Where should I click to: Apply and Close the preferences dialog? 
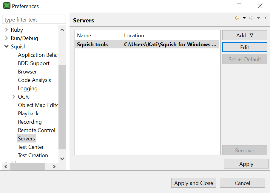[194, 183]
